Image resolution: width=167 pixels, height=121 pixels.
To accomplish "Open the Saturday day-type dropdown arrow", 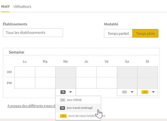I will pyautogui.click(x=132, y=92).
